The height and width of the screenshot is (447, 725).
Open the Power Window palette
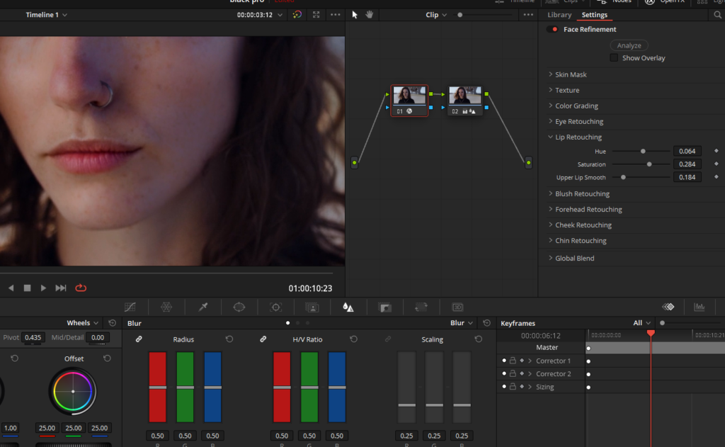point(239,307)
